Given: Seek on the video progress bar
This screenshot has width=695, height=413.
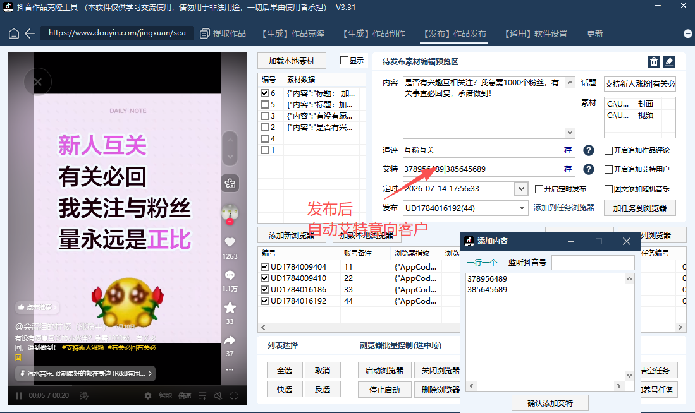Looking at the screenshot, I should pyautogui.click(x=127, y=386).
